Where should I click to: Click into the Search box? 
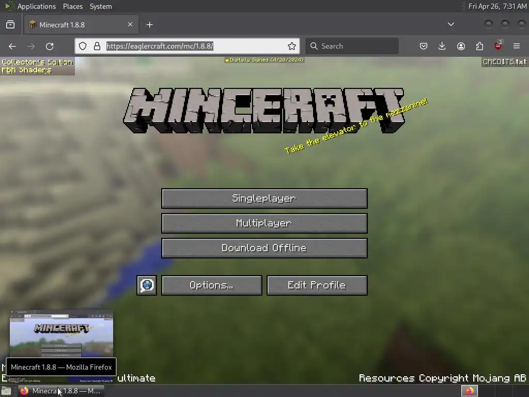point(352,46)
